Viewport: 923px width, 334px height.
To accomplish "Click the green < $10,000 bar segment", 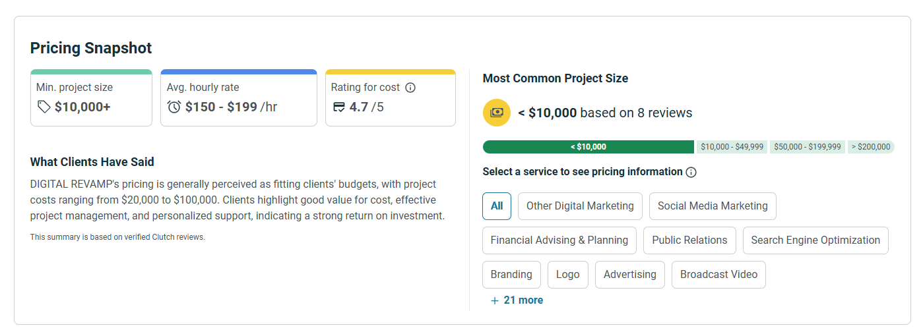I will 588,147.
